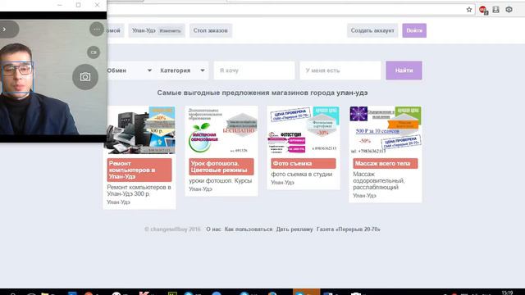Click the taskbar clock showing 15:19
The width and height of the screenshot is (525, 295).
[507, 293]
